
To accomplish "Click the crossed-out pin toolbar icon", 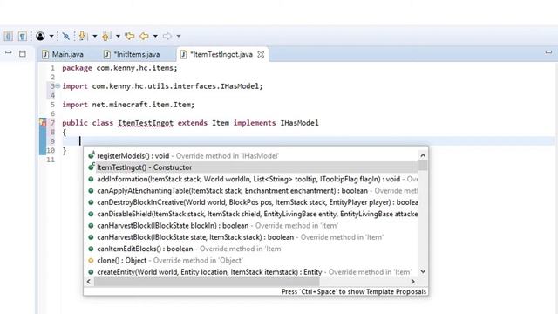I will click(66, 36).
